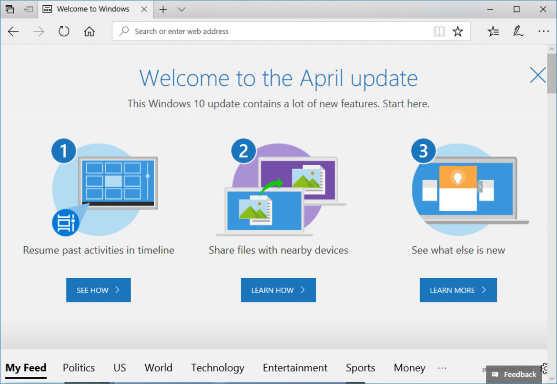Dismiss the April update welcome banner

point(538,75)
